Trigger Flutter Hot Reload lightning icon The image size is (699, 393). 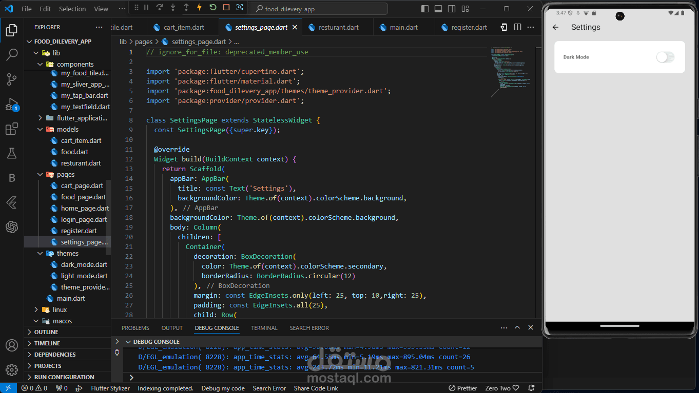pyautogui.click(x=200, y=8)
